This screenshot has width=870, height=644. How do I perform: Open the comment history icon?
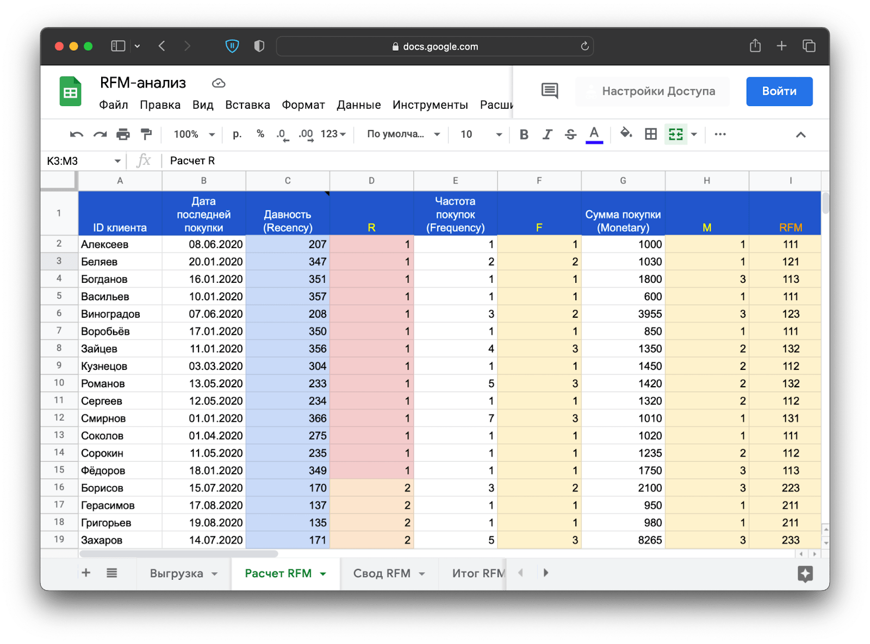click(x=550, y=91)
